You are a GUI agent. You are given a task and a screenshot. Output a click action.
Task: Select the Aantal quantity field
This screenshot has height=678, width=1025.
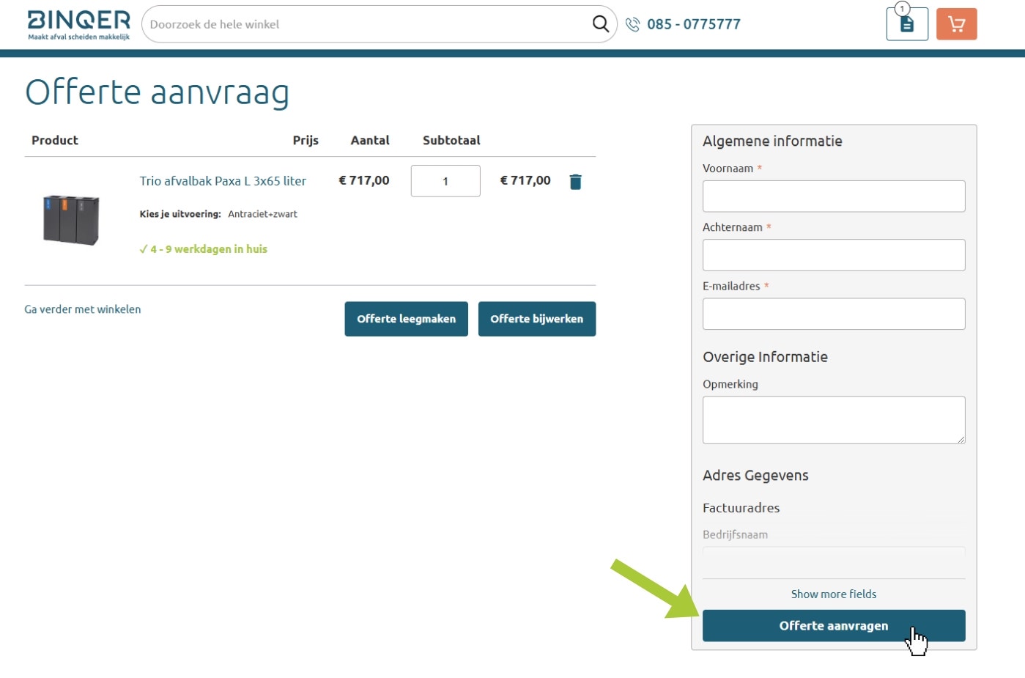[445, 181]
